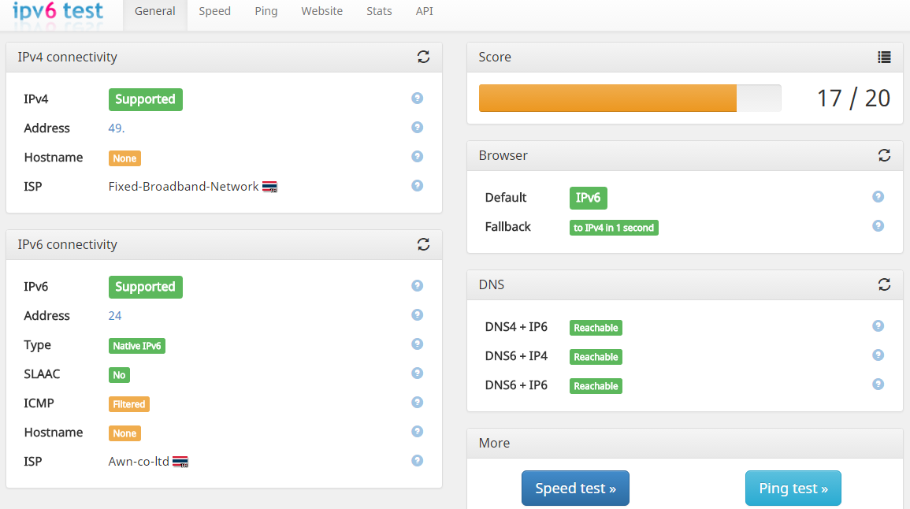Image resolution: width=910 pixels, height=509 pixels.
Task: Open the Stats tab
Action: click(379, 12)
